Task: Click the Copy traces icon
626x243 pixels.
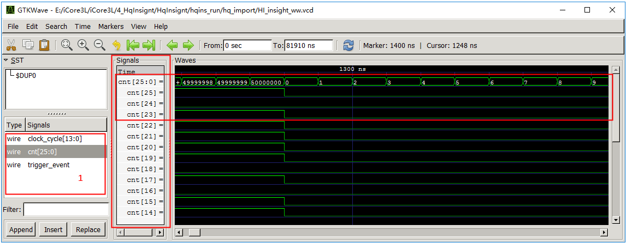Action: click(28, 45)
